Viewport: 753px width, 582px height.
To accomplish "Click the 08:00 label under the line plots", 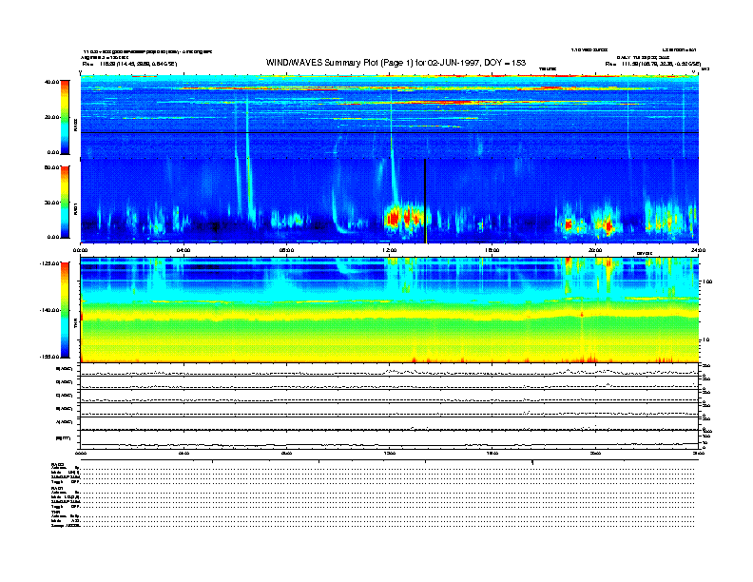I will tap(286, 453).
